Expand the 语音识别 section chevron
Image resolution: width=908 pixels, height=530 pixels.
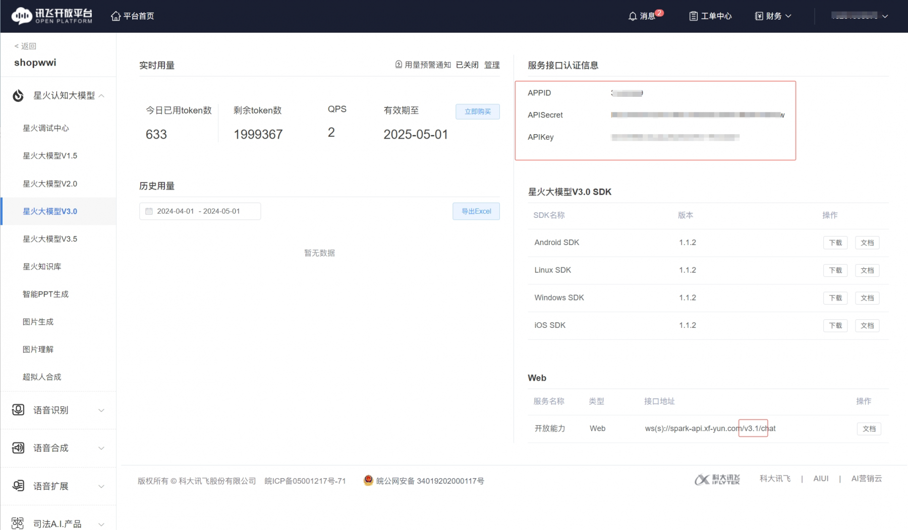101,410
